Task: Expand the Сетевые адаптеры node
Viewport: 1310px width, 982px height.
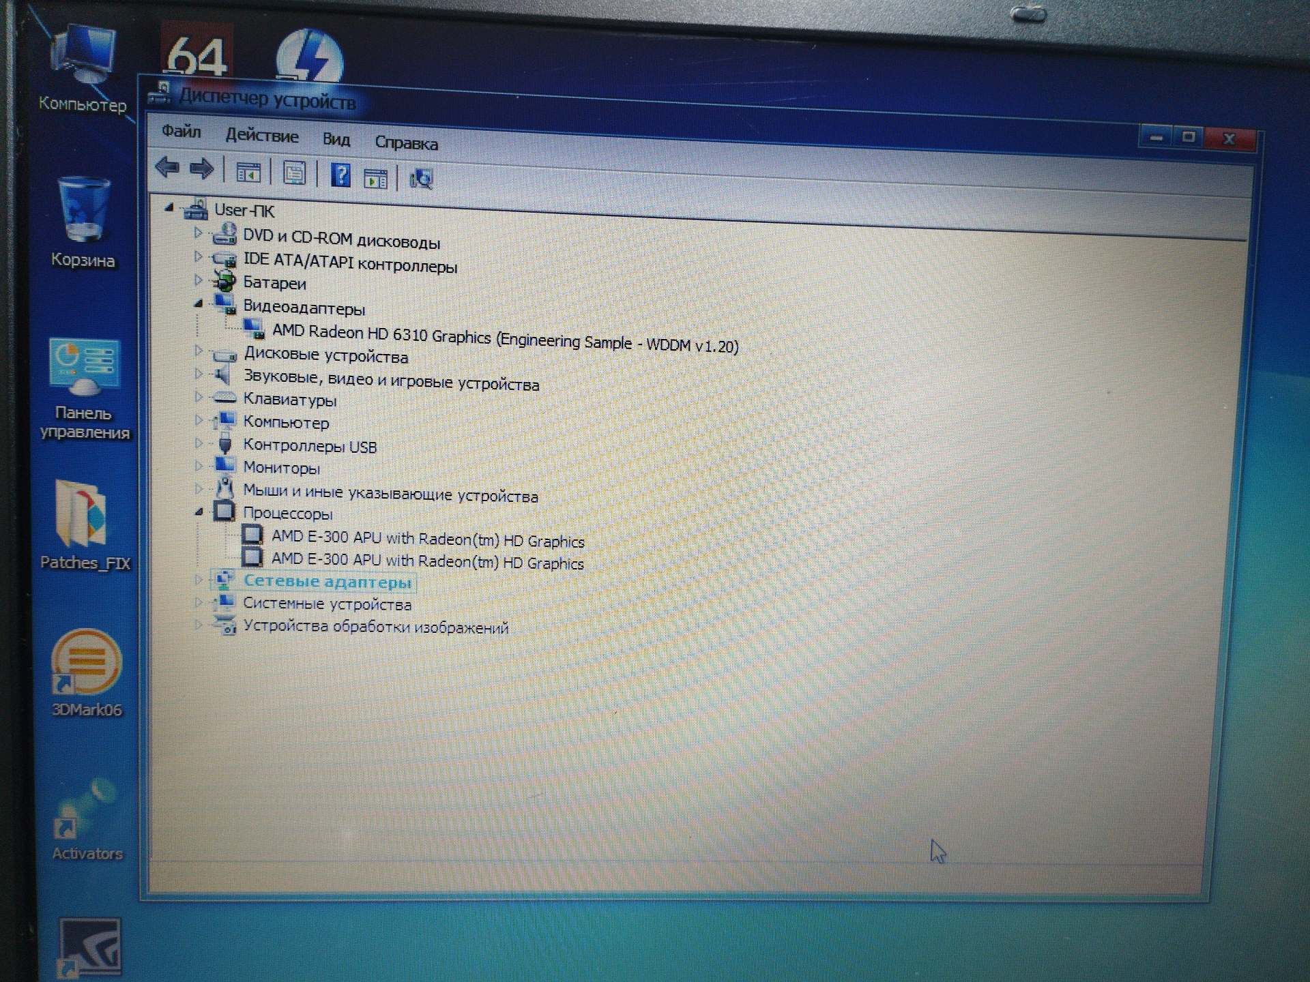Action: click(x=199, y=580)
